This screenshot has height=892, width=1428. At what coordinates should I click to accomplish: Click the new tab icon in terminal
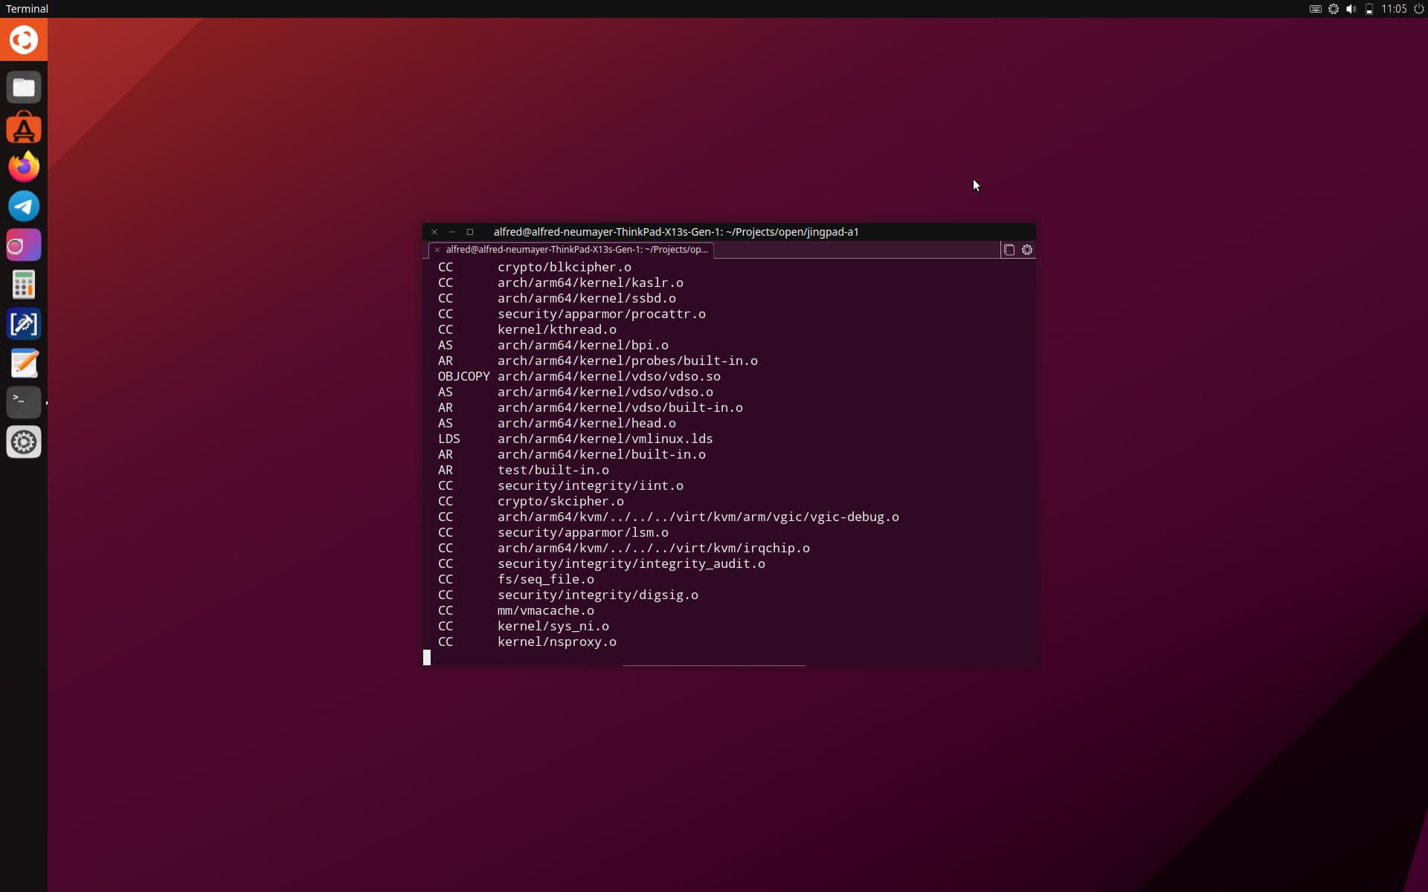[x=1009, y=250]
